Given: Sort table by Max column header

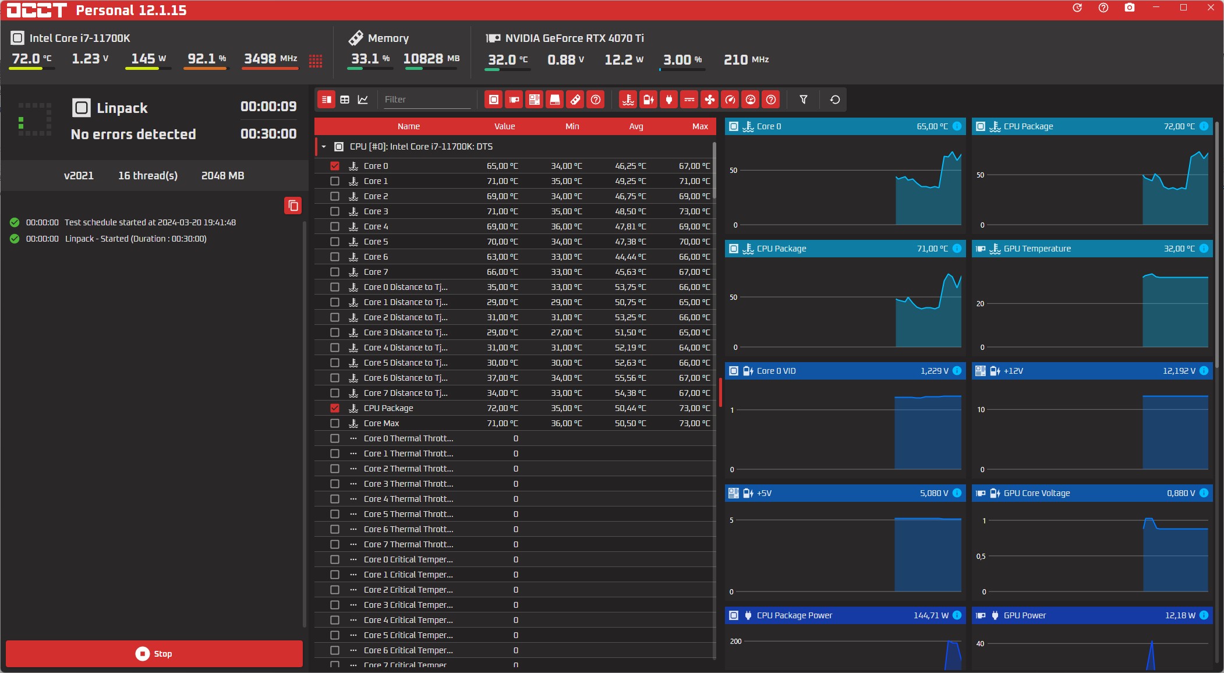Looking at the screenshot, I should coord(700,126).
